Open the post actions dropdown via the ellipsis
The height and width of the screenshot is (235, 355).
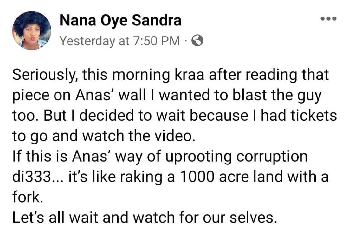[328, 18]
